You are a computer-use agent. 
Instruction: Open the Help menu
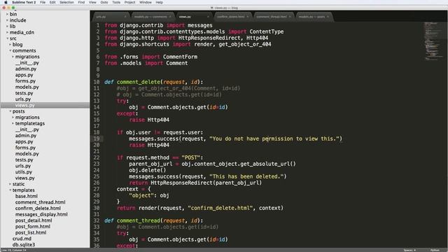[159, 2]
